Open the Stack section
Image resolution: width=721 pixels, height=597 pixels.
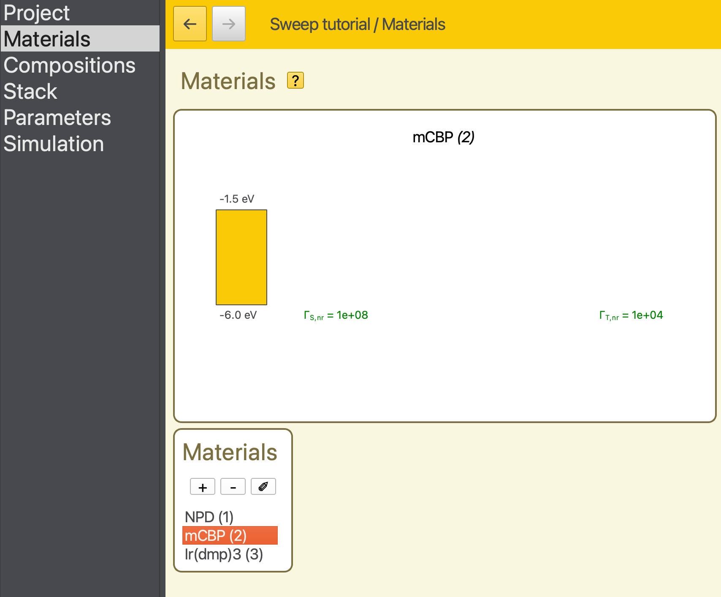pyautogui.click(x=30, y=92)
